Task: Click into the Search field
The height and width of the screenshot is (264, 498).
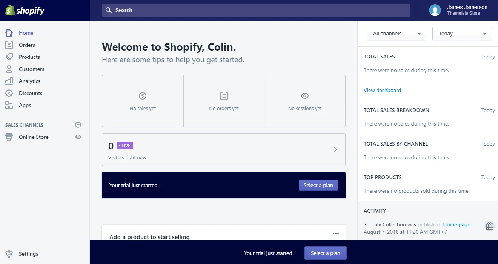Action: 256,10
